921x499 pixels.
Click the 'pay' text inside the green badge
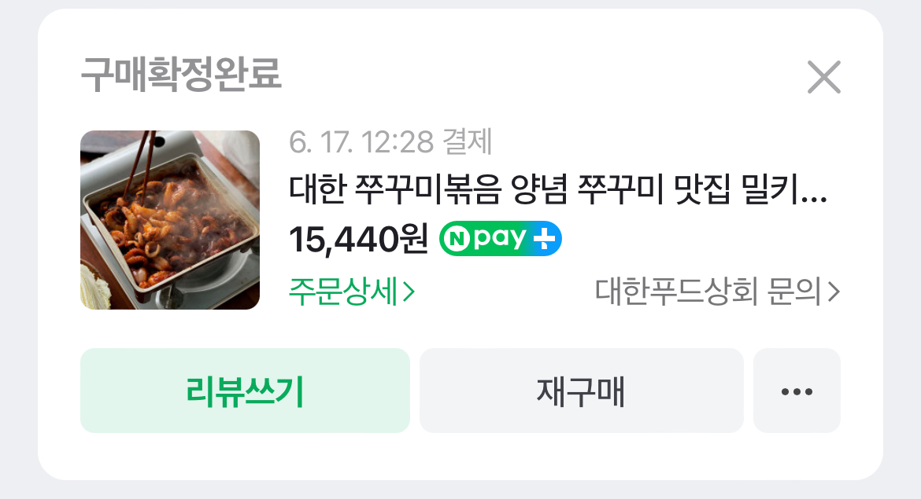(500, 238)
